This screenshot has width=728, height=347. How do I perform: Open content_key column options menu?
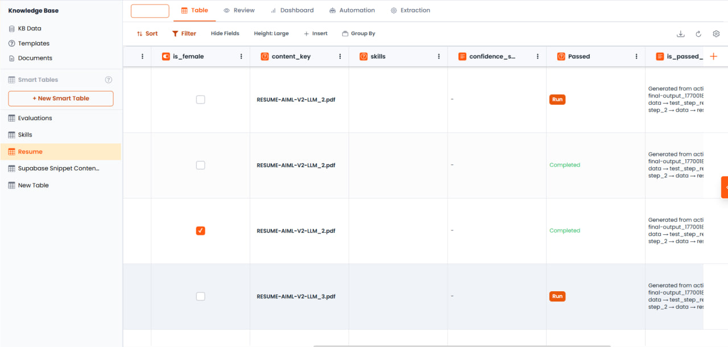click(x=340, y=56)
